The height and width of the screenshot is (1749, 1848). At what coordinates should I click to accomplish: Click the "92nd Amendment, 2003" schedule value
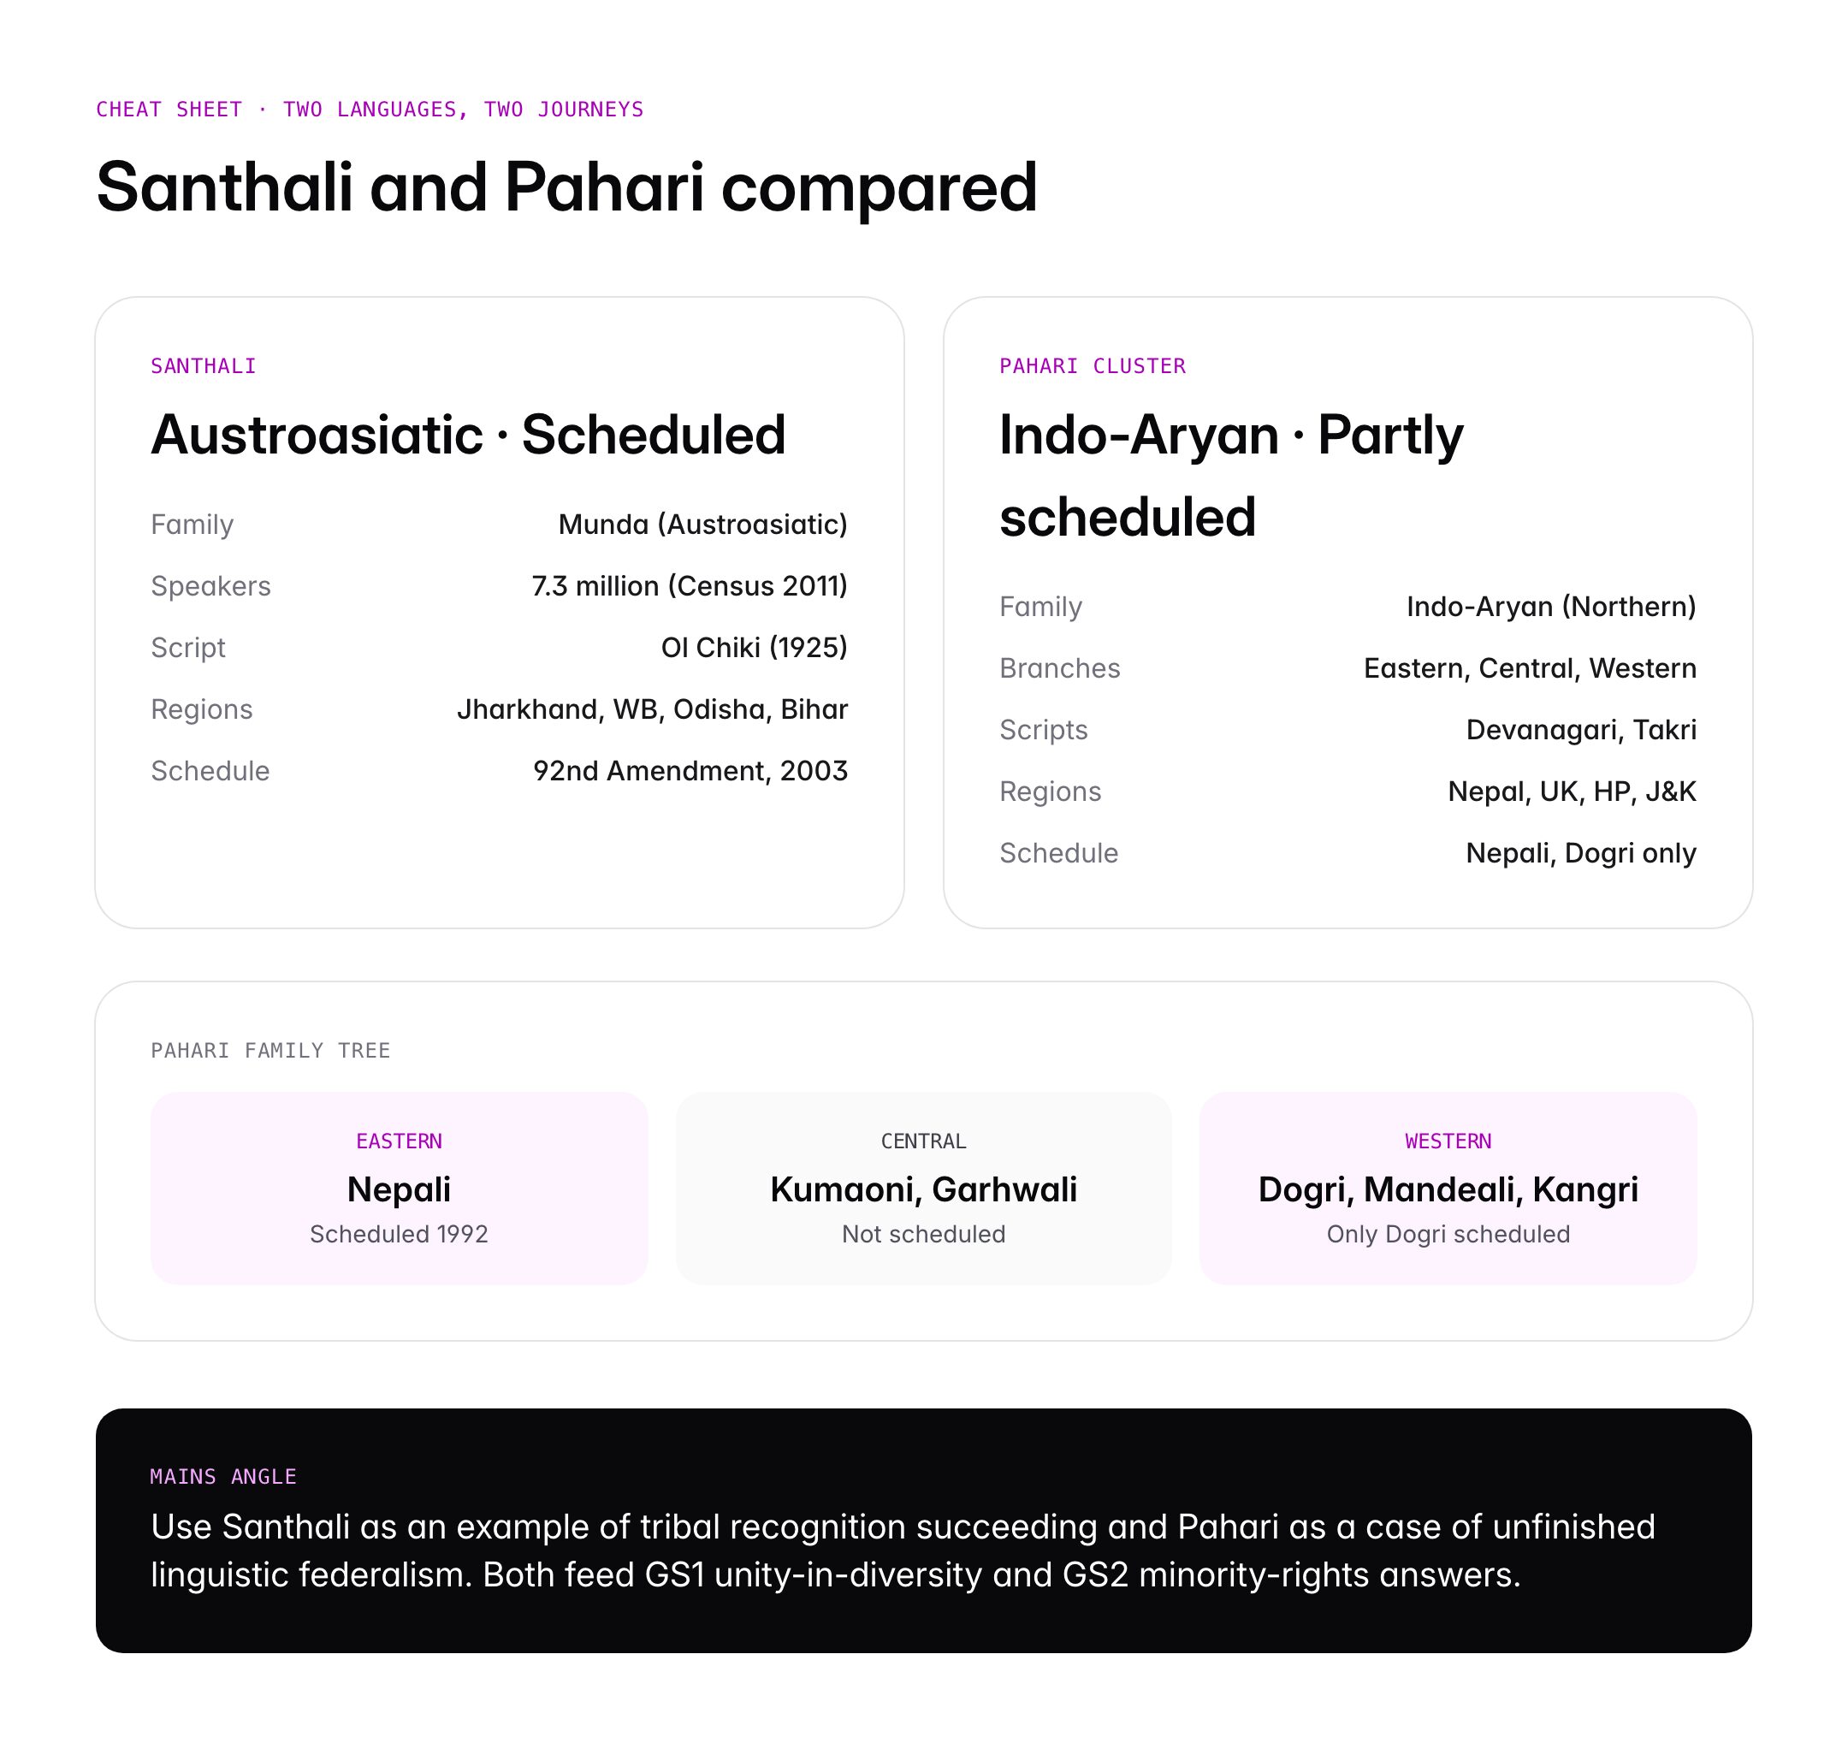click(x=690, y=771)
